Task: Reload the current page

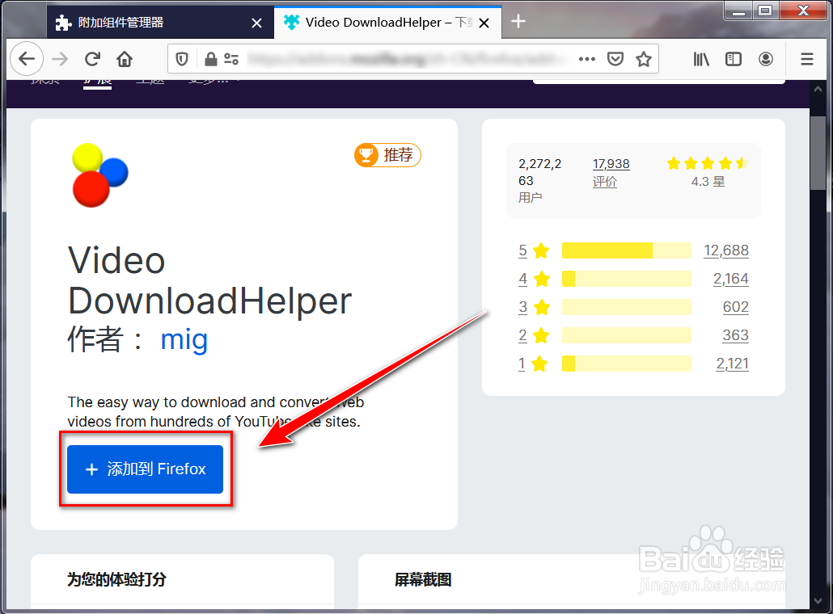Action: (92, 59)
